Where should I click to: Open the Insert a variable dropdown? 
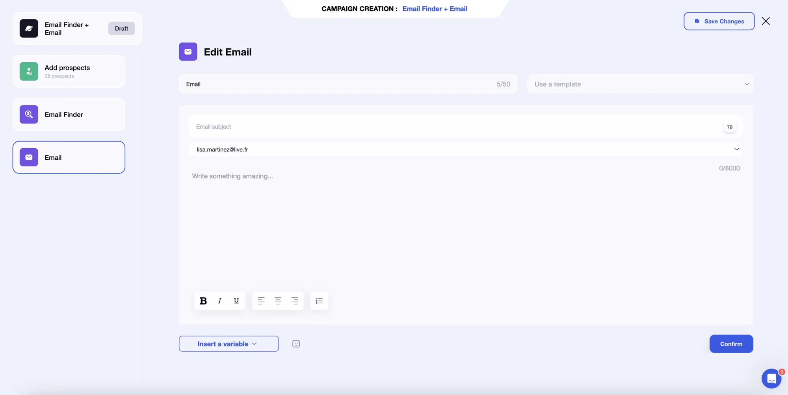point(229,344)
